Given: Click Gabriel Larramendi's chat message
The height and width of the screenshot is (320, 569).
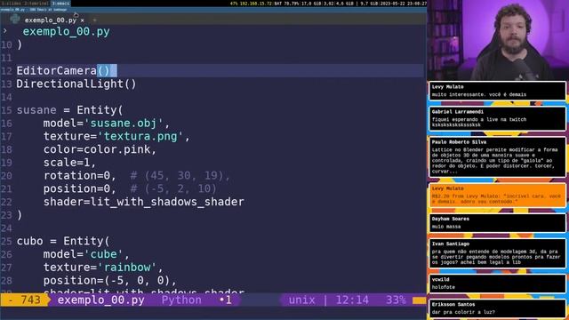Looking at the screenshot, I should [498, 118].
